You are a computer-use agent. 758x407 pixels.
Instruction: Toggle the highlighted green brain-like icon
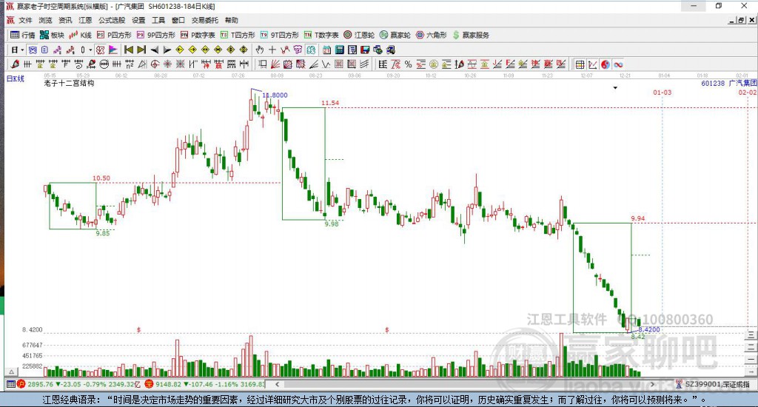coord(310,50)
